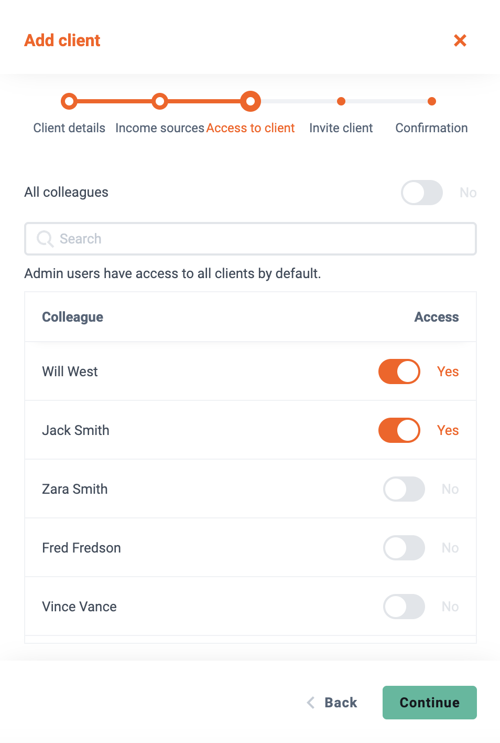Switch on Vince Vance's access

[x=404, y=607]
